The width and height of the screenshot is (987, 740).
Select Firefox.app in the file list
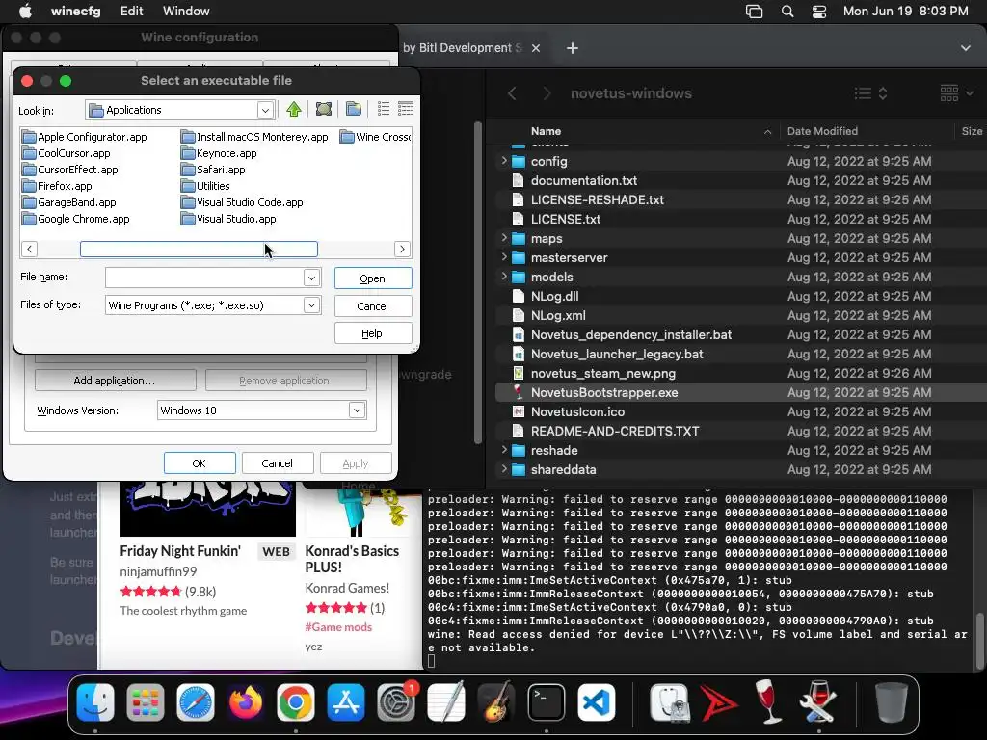57,186
